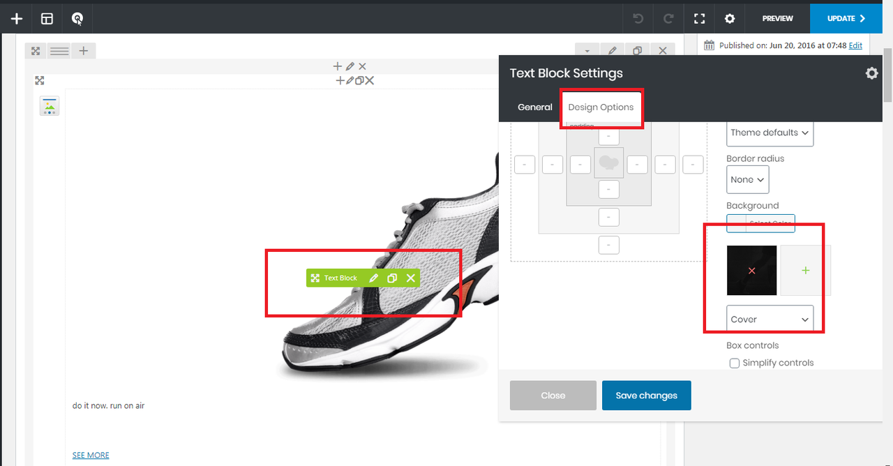
Task: Open the Border radius None dropdown
Action: tap(748, 179)
